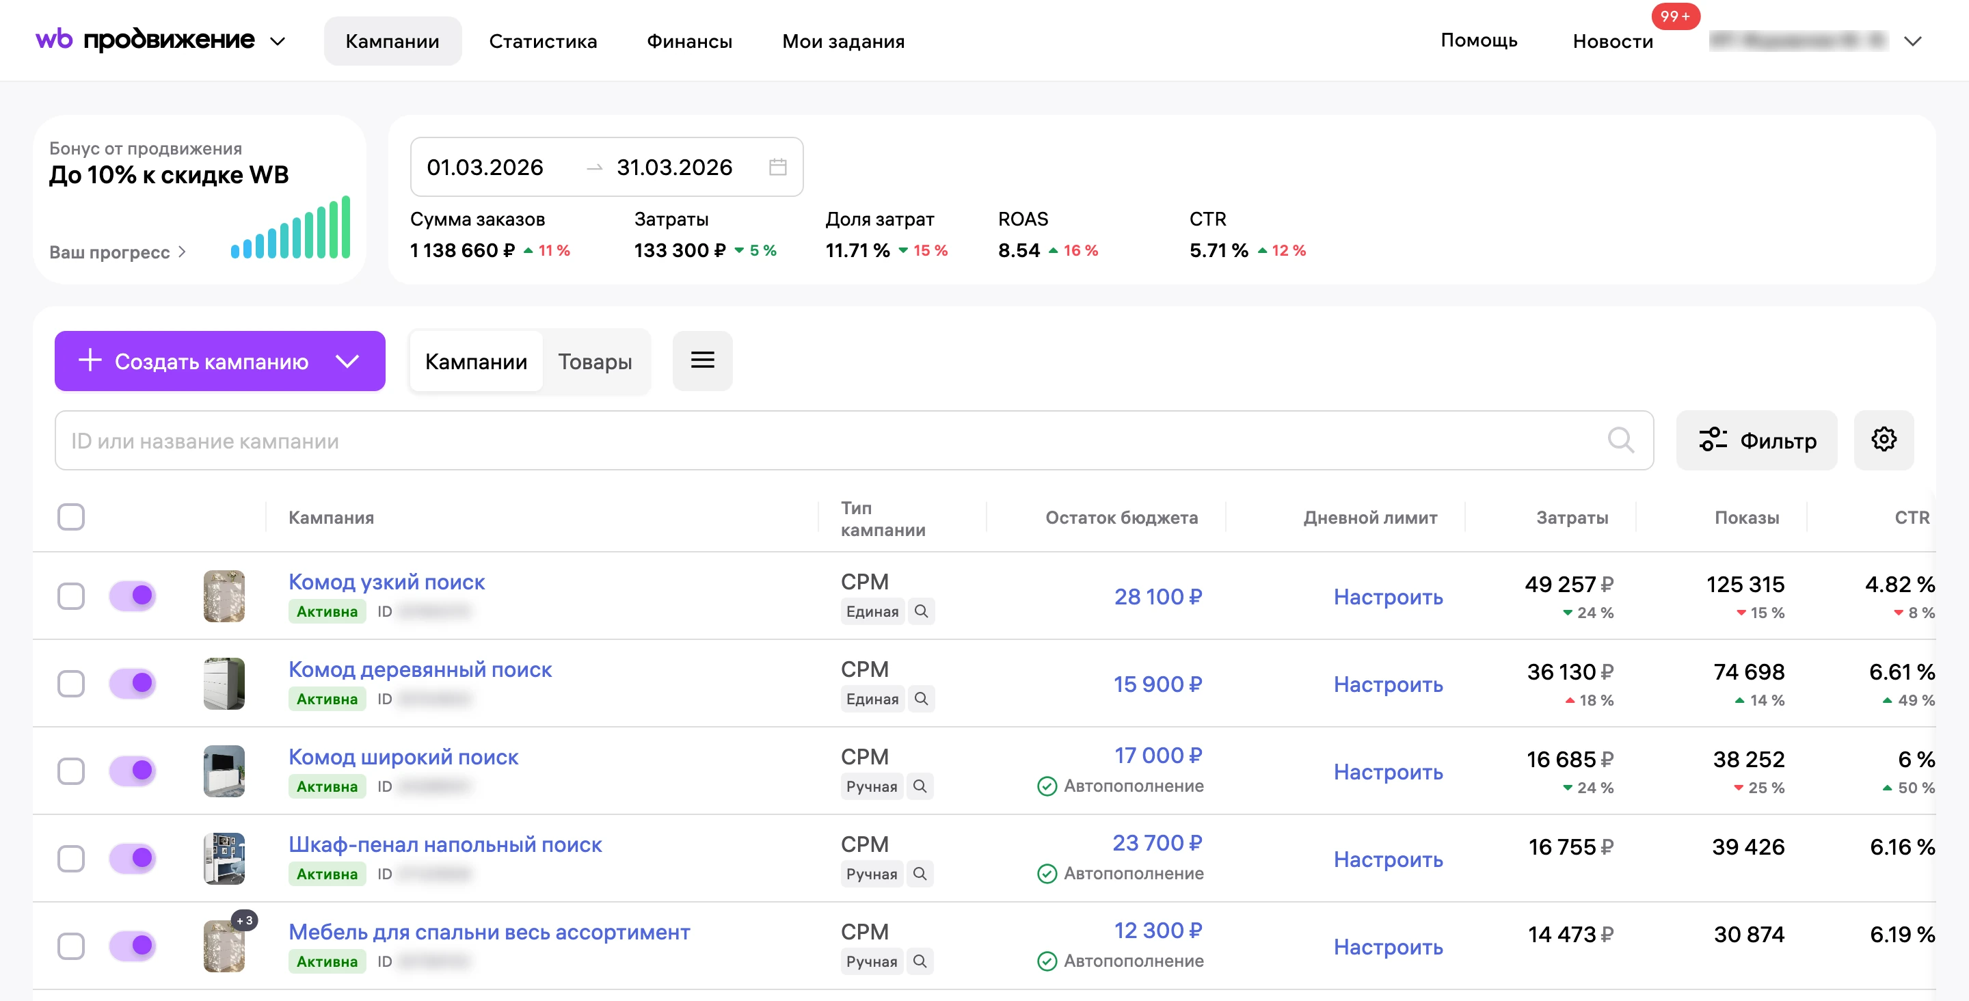Image resolution: width=1969 pixels, height=1001 pixels.
Task: Open the Помощь link
Action: [1478, 40]
